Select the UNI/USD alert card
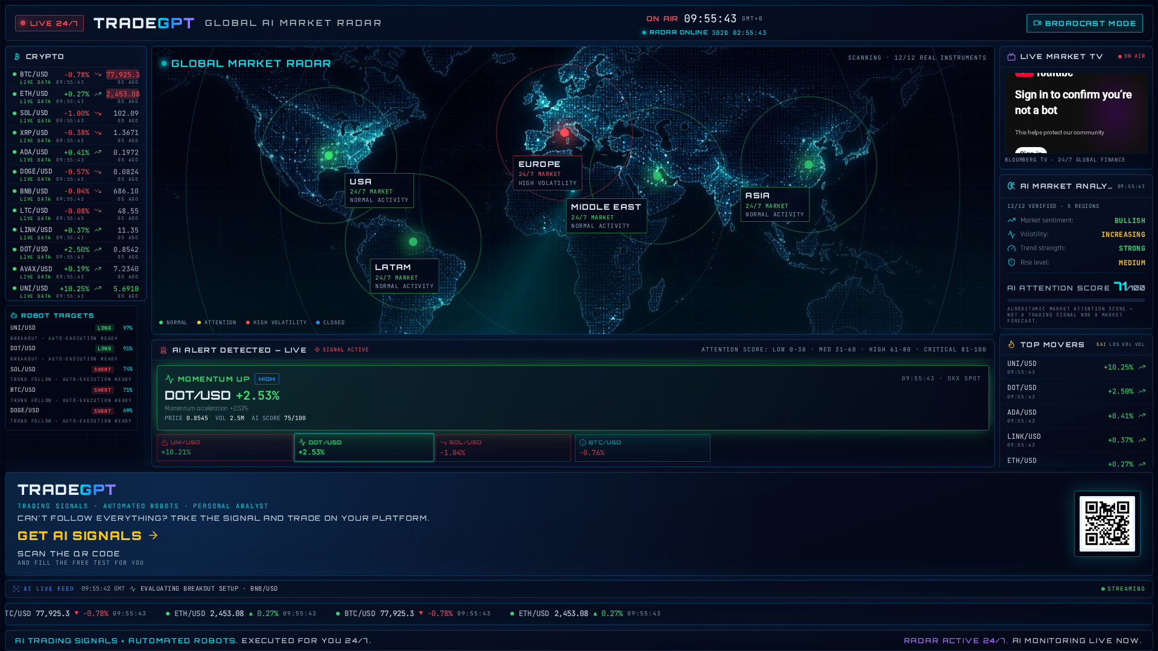The width and height of the screenshot is (1158, 651). pos(224,448)
